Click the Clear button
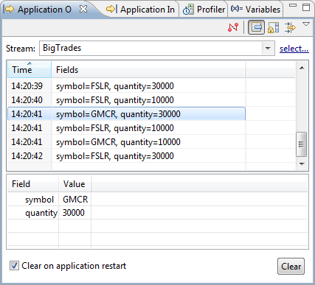This screenshot has width=315, height=285. (x=291, y=266)
